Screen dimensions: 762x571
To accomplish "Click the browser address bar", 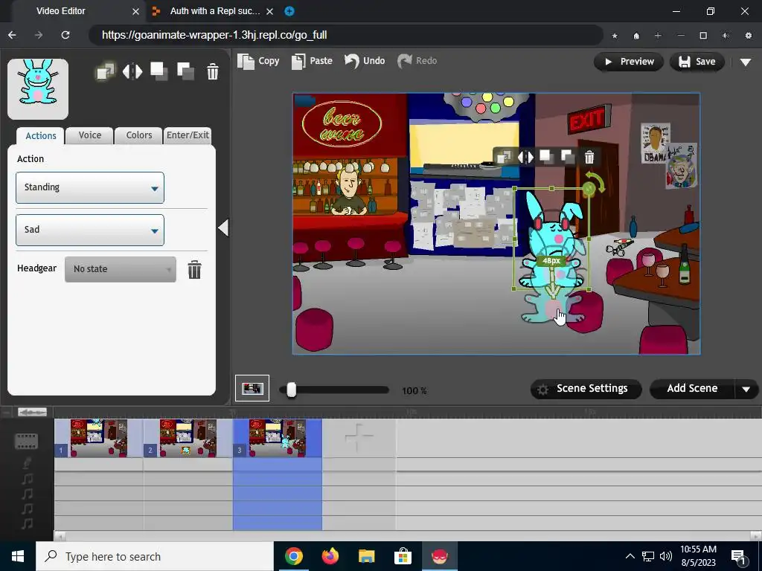I will [x=345, y=35].
